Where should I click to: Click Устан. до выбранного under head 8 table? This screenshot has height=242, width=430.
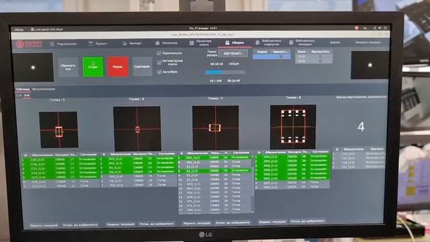(x=308, y=221)
